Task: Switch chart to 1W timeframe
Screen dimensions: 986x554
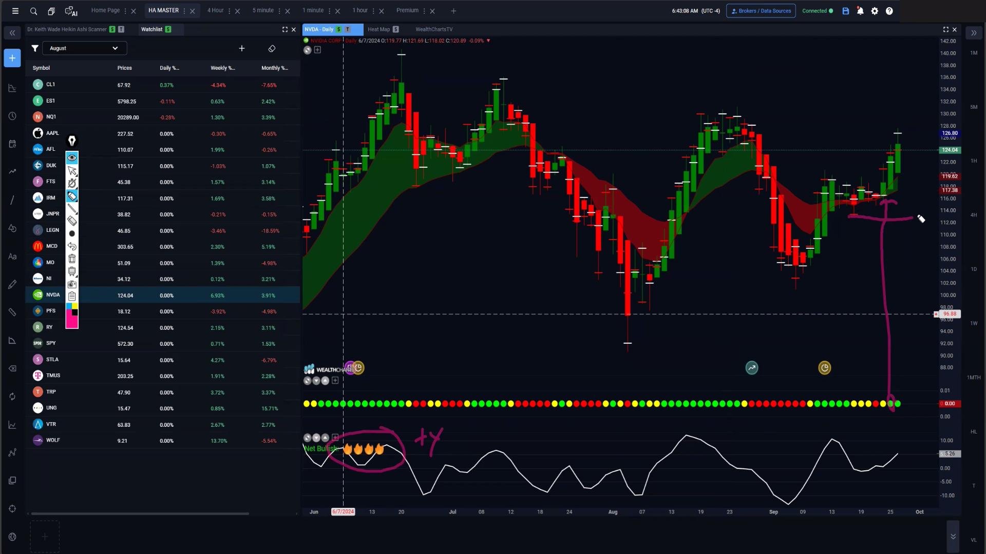Action: click(974, 323)
